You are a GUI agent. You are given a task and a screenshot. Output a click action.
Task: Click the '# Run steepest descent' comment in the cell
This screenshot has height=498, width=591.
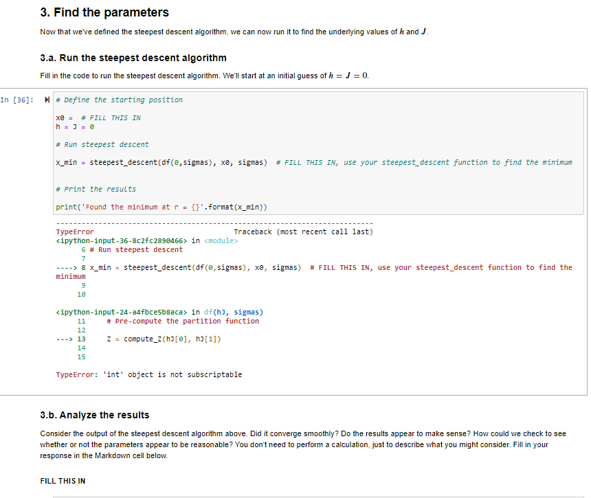102,145
